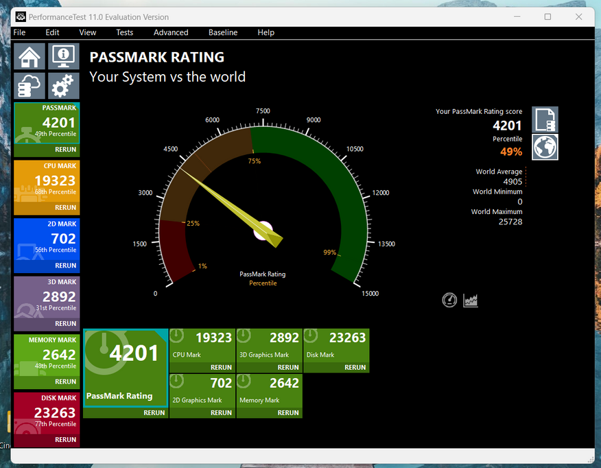Click RERUN under the bottom Memory Mark tile
Screen dimensions: 601x468
288,413
